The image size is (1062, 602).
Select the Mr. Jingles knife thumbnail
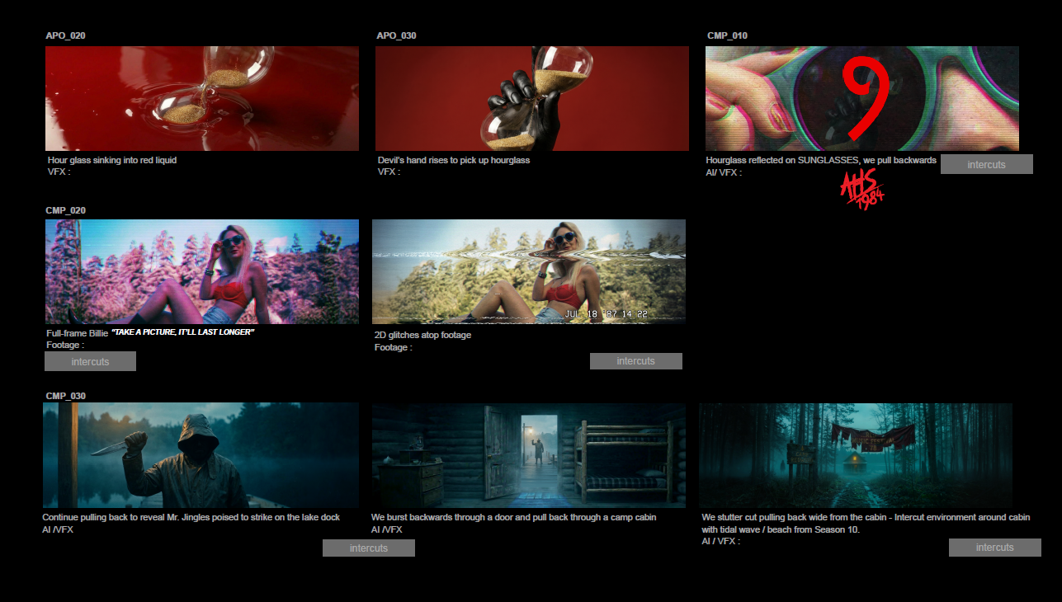click(201, 455)
